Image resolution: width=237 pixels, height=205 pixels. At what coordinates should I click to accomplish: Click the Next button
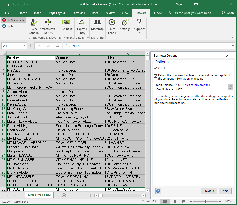point(225,191)
